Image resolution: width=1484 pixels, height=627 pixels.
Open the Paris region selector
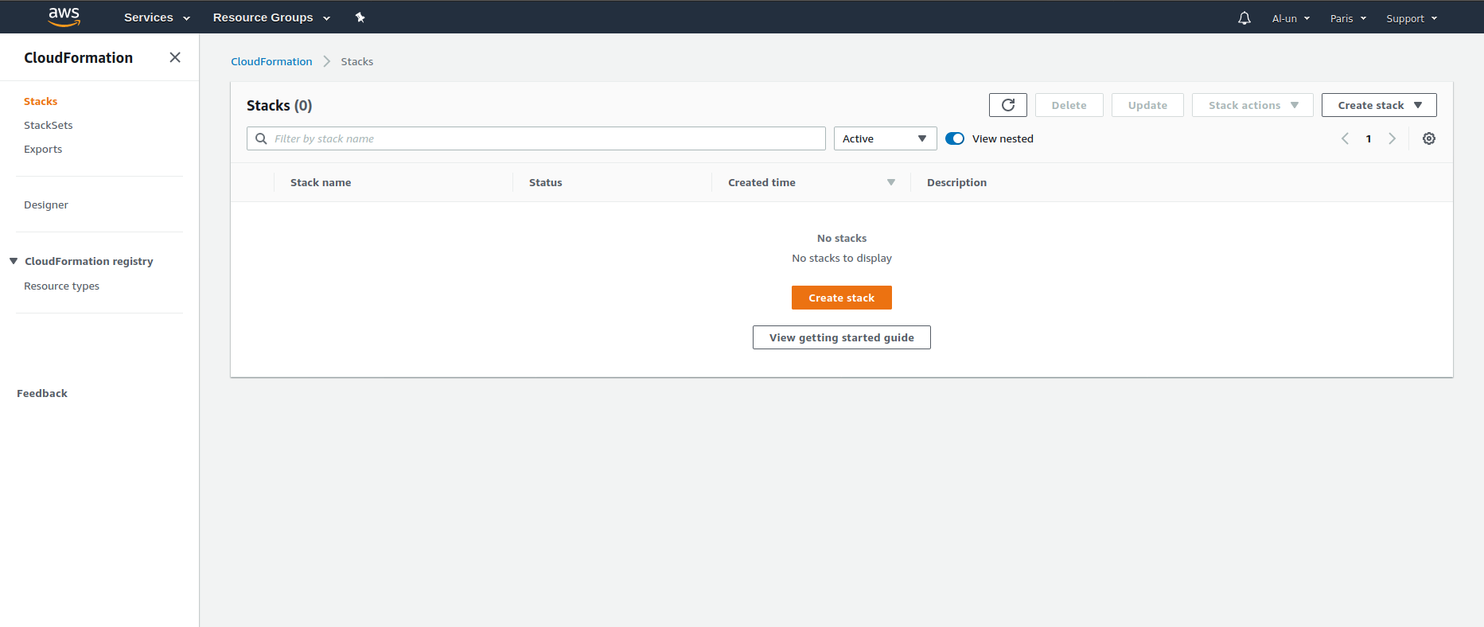point(1348,18)
